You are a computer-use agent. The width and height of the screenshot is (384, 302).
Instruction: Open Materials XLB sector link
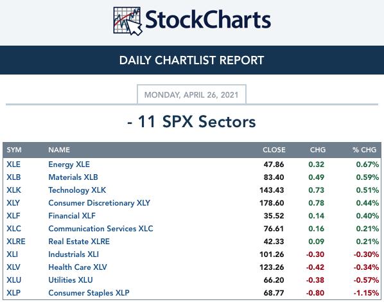coord(73,177)
